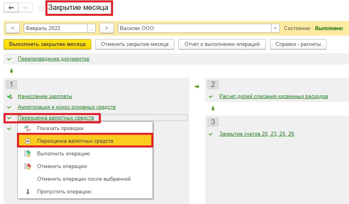
Task: Expand the organization dropdown arrow
Action: point(275,28)
